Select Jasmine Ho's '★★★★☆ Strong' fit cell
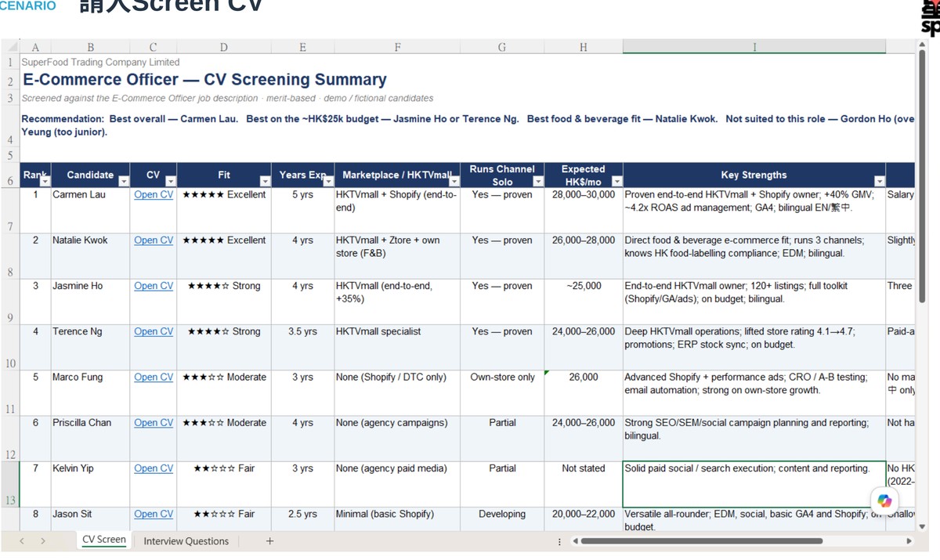This screenshot has width=940, height=560. [x=224, y=302]
